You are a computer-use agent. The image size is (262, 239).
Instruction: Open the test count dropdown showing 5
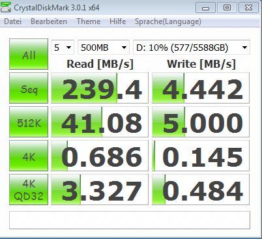pos(63,48)
